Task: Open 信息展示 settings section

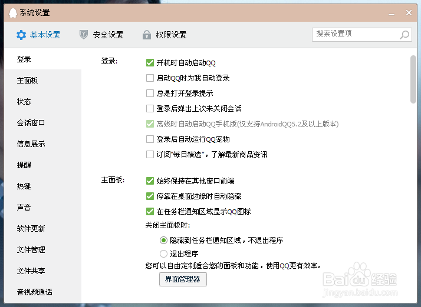Action: [42, 144]
